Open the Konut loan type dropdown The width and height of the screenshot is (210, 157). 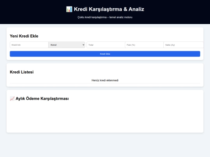[67, 45]
